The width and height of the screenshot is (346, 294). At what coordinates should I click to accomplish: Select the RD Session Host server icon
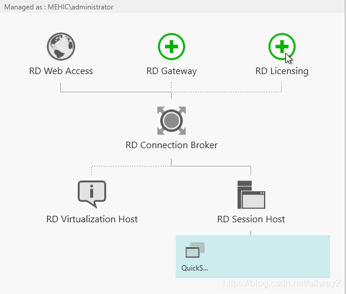251,195
